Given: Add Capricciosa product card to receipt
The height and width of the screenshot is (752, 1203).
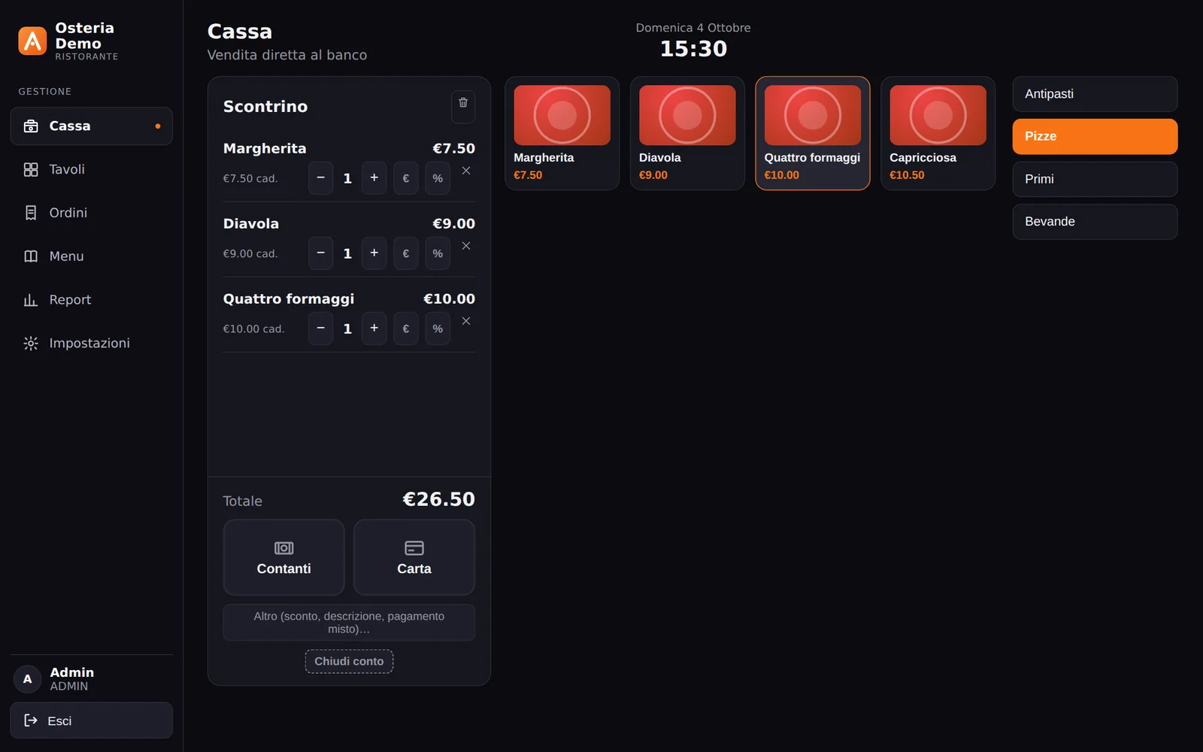Looking at the screenshot, I should point(938,133).
